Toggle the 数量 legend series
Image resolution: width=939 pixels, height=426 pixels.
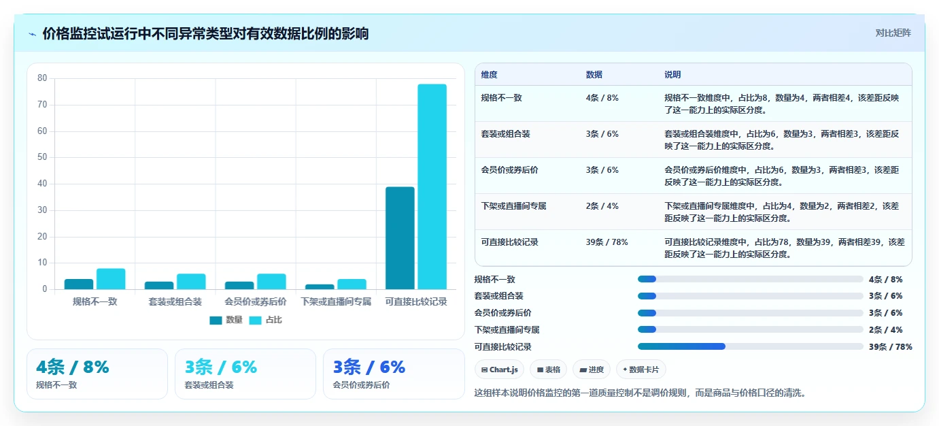pos(226,320)
